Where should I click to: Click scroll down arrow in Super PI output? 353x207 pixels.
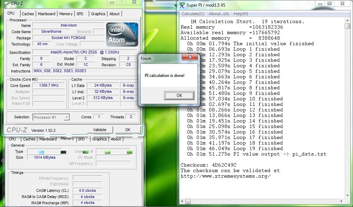(x=347, y=196)
